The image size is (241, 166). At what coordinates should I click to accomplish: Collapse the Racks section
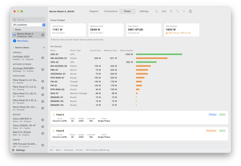(x=13, y=30)
